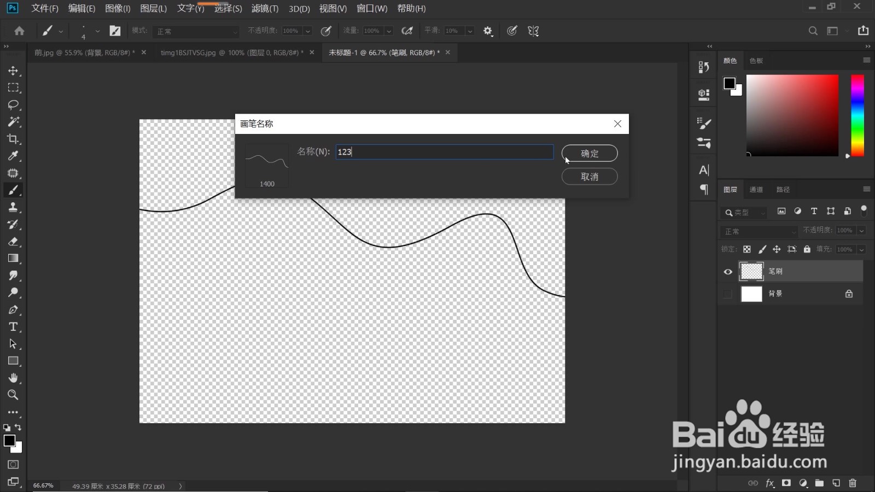This screenshot has width=875, height=492.
Task: Cancel the dialog with 取消 button
Action: (x=590, y=177)
